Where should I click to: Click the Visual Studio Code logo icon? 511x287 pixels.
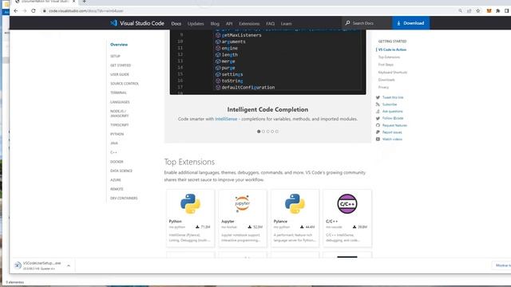point(113,23)
